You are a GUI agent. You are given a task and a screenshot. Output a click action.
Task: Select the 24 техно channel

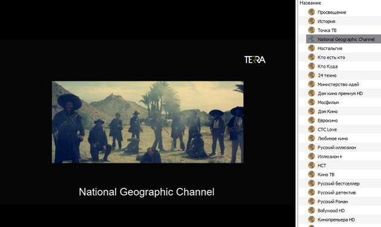point(327,75)
